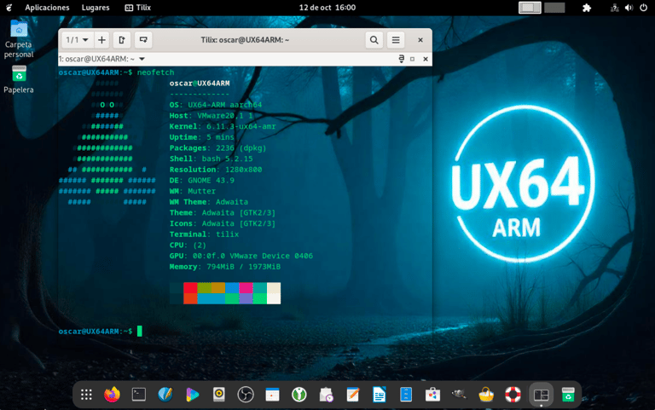Click the 'Shell: bash 5.2.15' line
The height and width of the screenshot is (410, 655).
pos(211,159)
